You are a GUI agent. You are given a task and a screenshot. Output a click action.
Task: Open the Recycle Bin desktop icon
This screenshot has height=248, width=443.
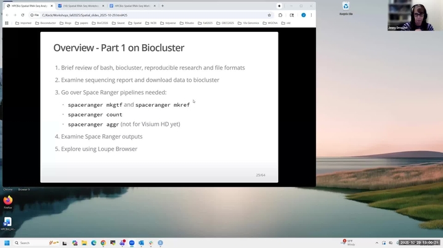coord(346,7)
